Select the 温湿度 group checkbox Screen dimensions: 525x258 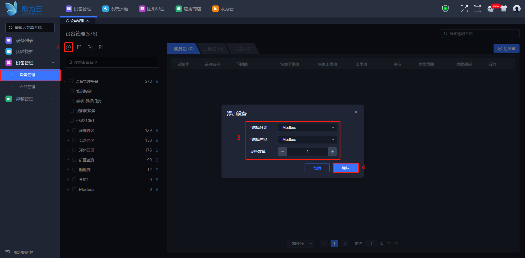click(74, 170)
